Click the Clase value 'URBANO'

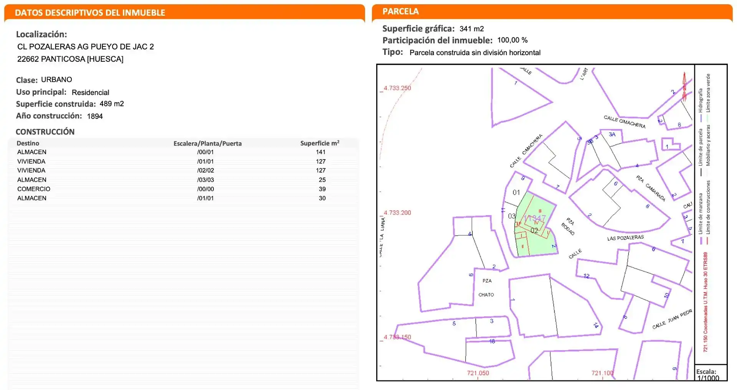click(x=56, y=80)
